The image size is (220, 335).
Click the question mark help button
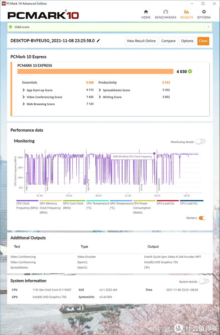pos(208,27)
